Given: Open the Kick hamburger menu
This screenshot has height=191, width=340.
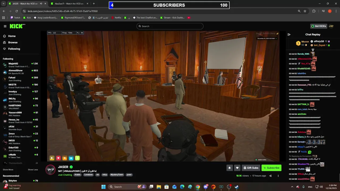Looking at the screenshot, I should point(5,26).
